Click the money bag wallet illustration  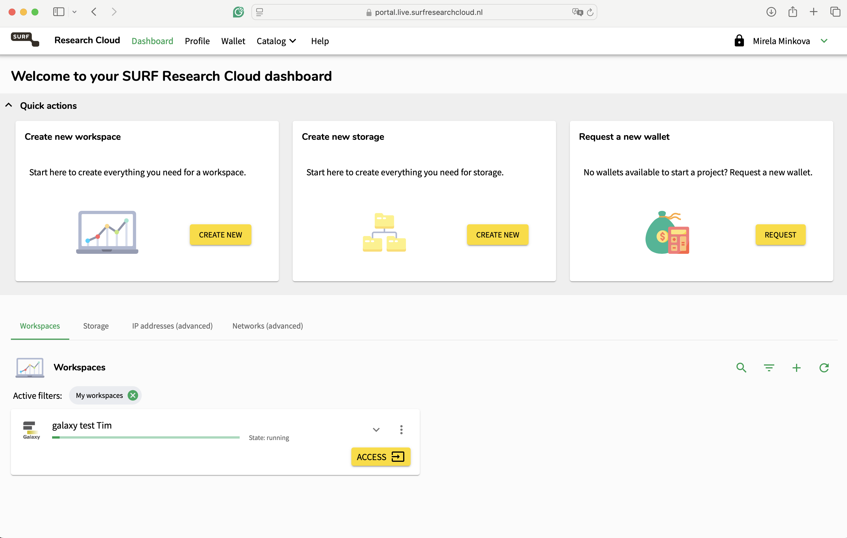667,232
